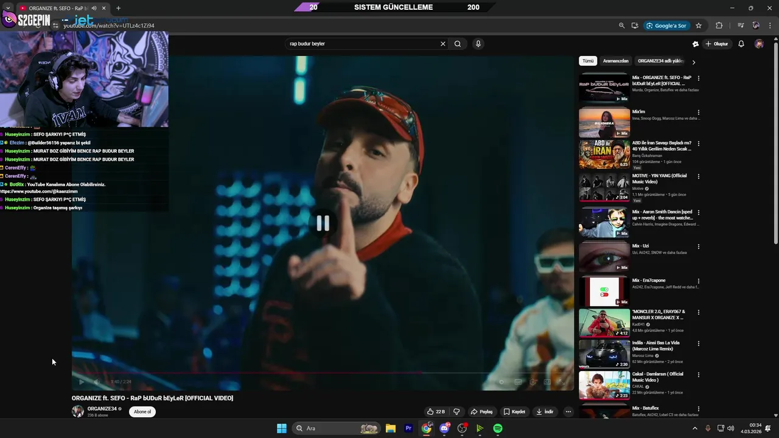779x438 pixels.
Task: Clear the YouTube search box text
Action: [x=442, y=44]
